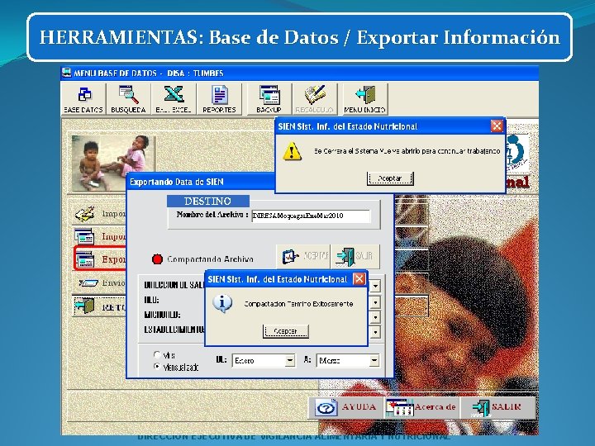Close the system warning dialog with X
The image size is (595, 446).
(497, 126)
